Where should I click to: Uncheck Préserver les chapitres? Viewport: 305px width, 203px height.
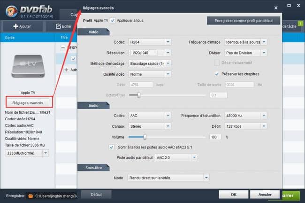(x=217, y=74)
